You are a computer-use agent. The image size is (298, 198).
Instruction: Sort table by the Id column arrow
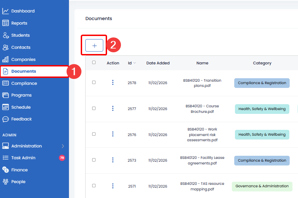click(134, 63)
